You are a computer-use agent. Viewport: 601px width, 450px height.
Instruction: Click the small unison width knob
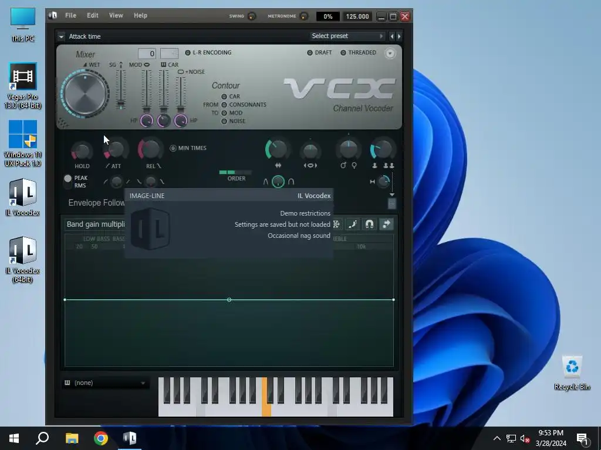tap(383, 182)
